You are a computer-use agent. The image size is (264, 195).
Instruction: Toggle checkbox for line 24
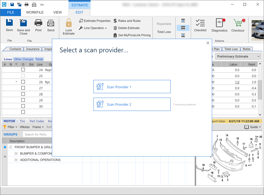point(23,70)
